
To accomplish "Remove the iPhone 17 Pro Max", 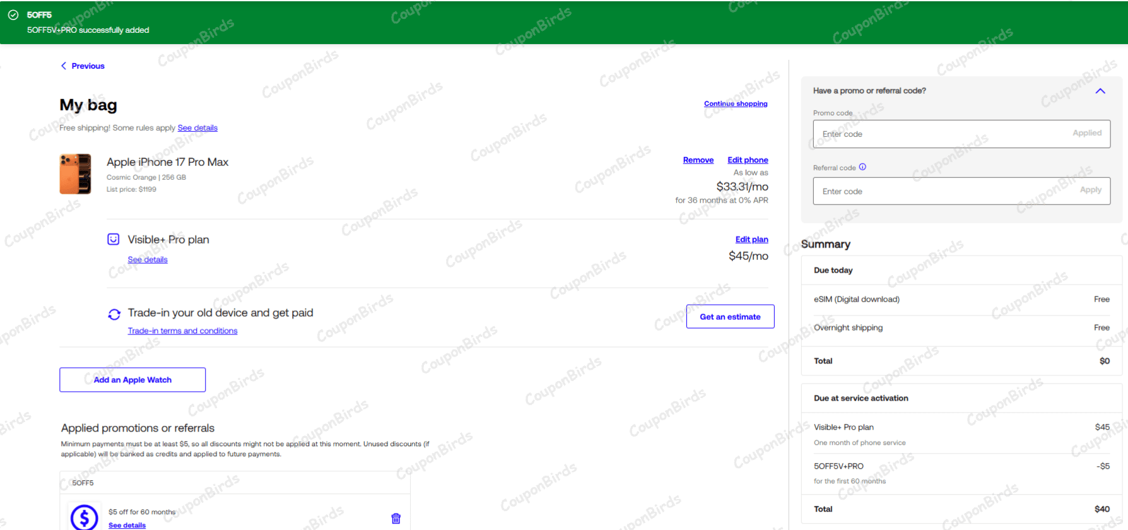I will click(698, 160).
